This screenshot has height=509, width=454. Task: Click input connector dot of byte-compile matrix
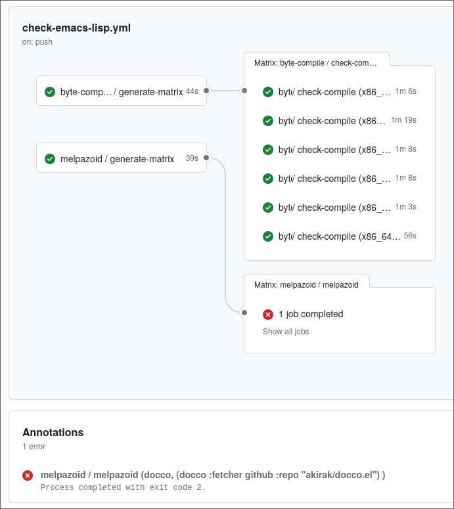coord(244,91)
